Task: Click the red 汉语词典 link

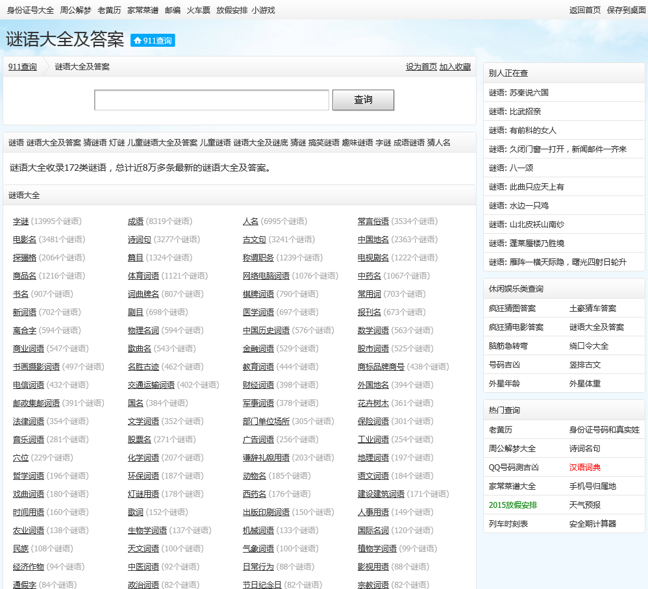Action: click(585, 468)
